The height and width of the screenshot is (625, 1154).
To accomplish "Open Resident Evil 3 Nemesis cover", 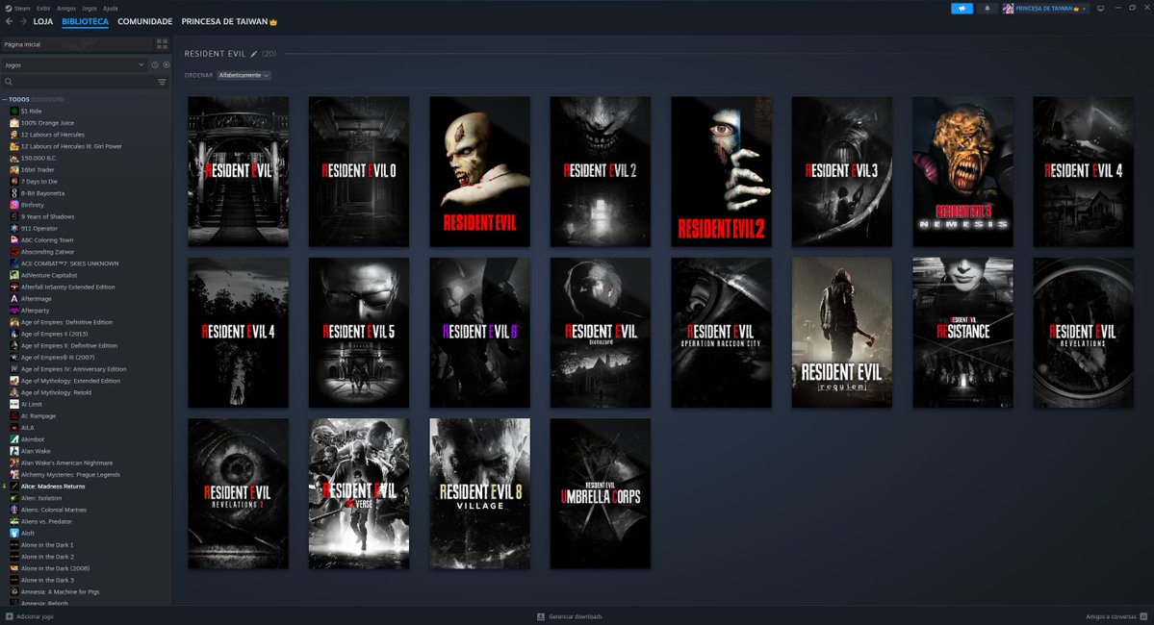I will tap(962, 171).
